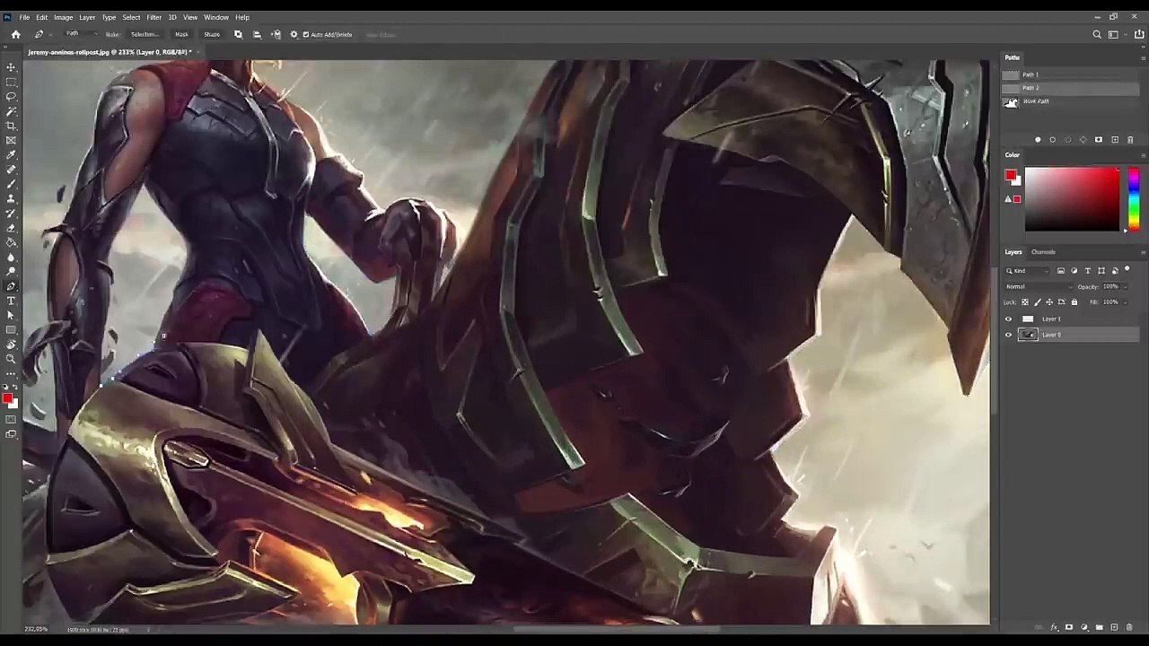Open Opacity value dropdown arrow
Image resolution: width=1149 pixels, height=646 pixels.
(x=1124, y=287)
